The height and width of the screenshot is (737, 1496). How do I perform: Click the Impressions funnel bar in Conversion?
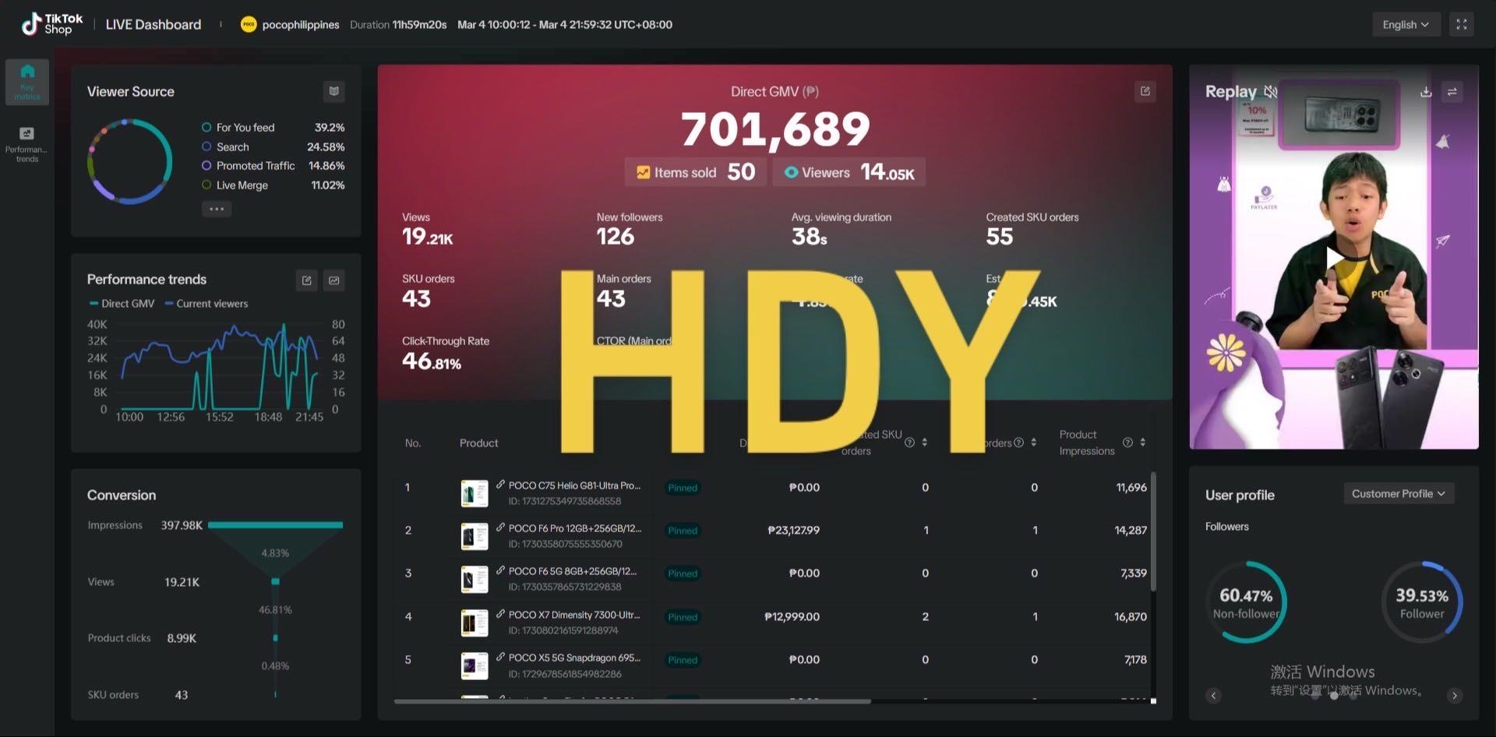[x=275, y=525]
